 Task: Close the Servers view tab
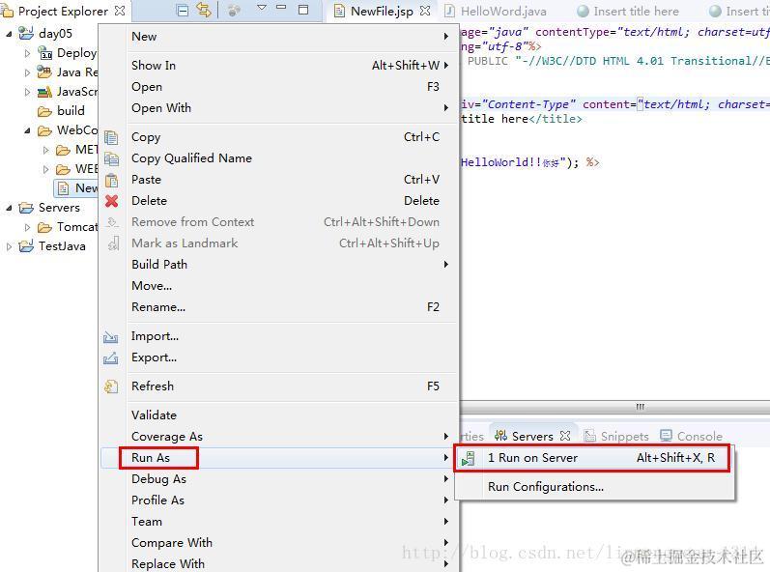[x=565, y=436]
